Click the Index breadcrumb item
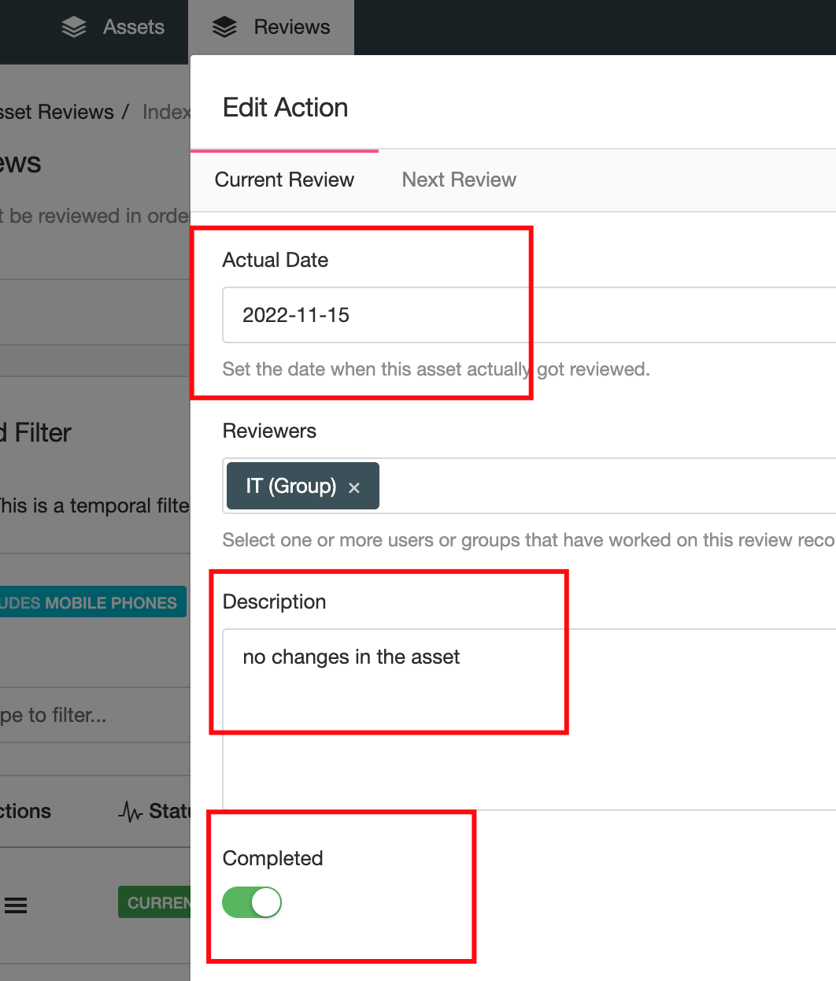This screenshot has height=981, width=836. (166, 112)
